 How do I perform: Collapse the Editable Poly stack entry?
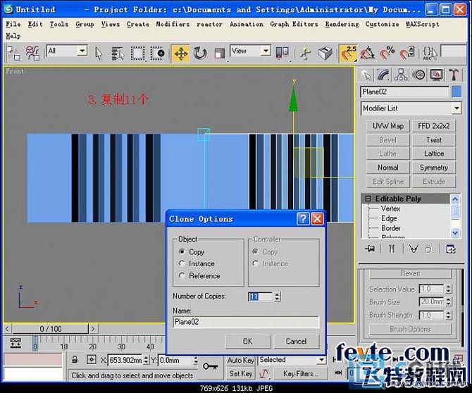tap(368, 199)
